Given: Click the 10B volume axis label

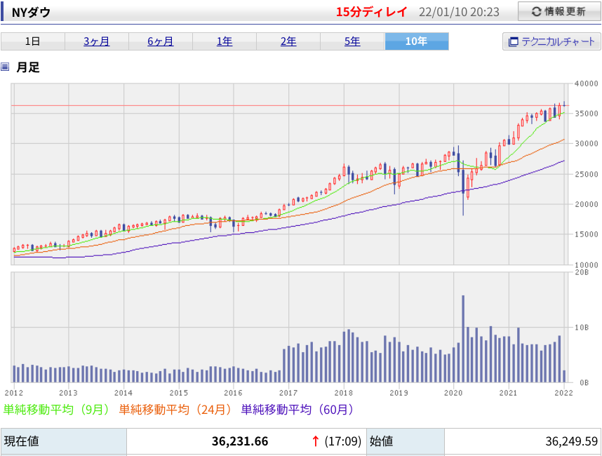Looking at the screenshot, I should pyautogui.click(x=582, y=328).
